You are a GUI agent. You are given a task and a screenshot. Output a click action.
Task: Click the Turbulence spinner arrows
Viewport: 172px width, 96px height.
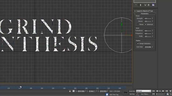point(153,31)
